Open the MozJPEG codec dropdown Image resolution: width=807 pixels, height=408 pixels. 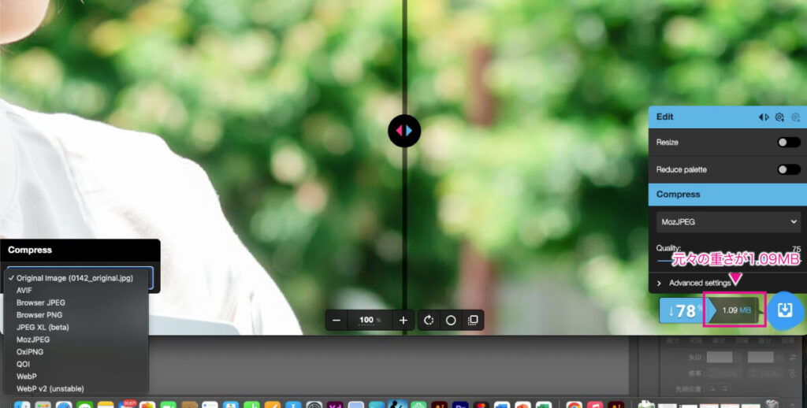728,222
